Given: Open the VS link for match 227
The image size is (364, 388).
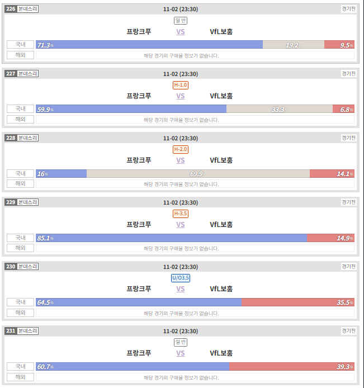Looking at the screenshot, I should click(x=181, y=96).
